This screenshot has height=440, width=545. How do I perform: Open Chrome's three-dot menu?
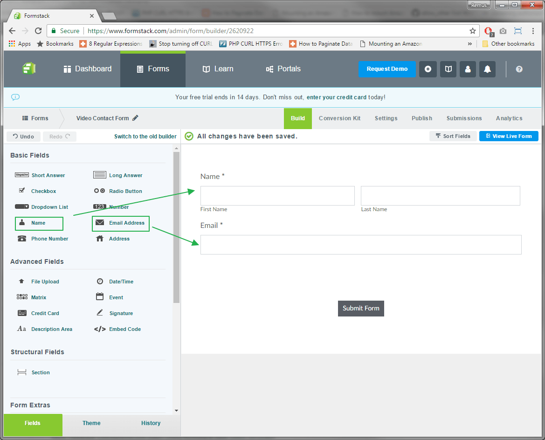533,31
